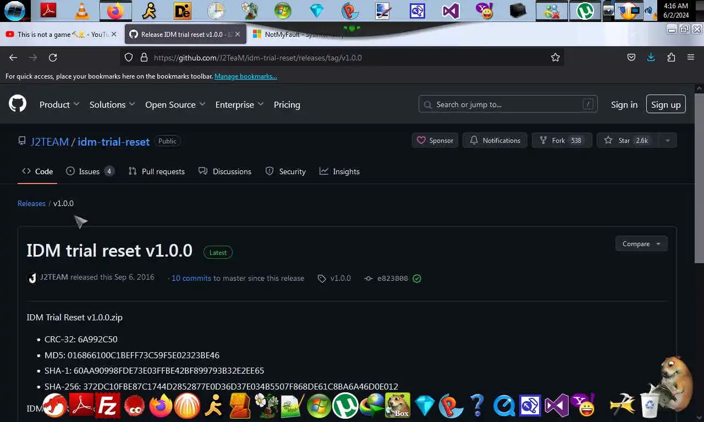Open the Discussions tab
704x422 pixels.
[225, 171]
